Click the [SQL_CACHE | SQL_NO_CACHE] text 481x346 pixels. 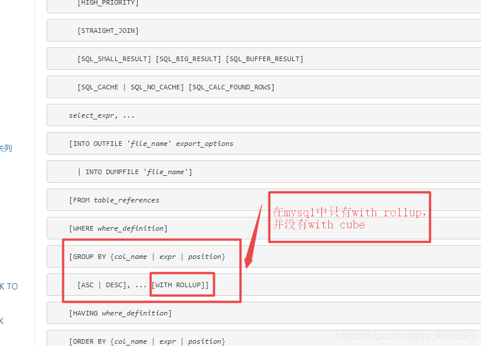130,87
